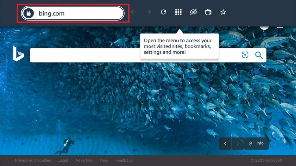
Task: Click the lock security icon
Action: [29, 13]
